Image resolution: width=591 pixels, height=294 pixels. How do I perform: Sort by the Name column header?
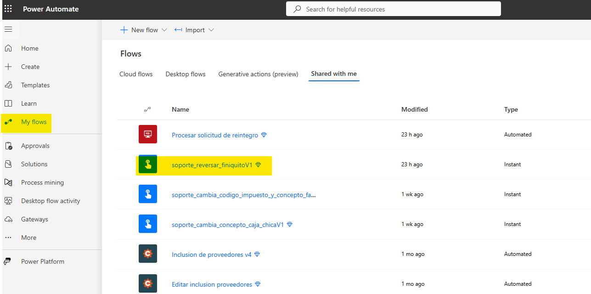tap(180, 109)
